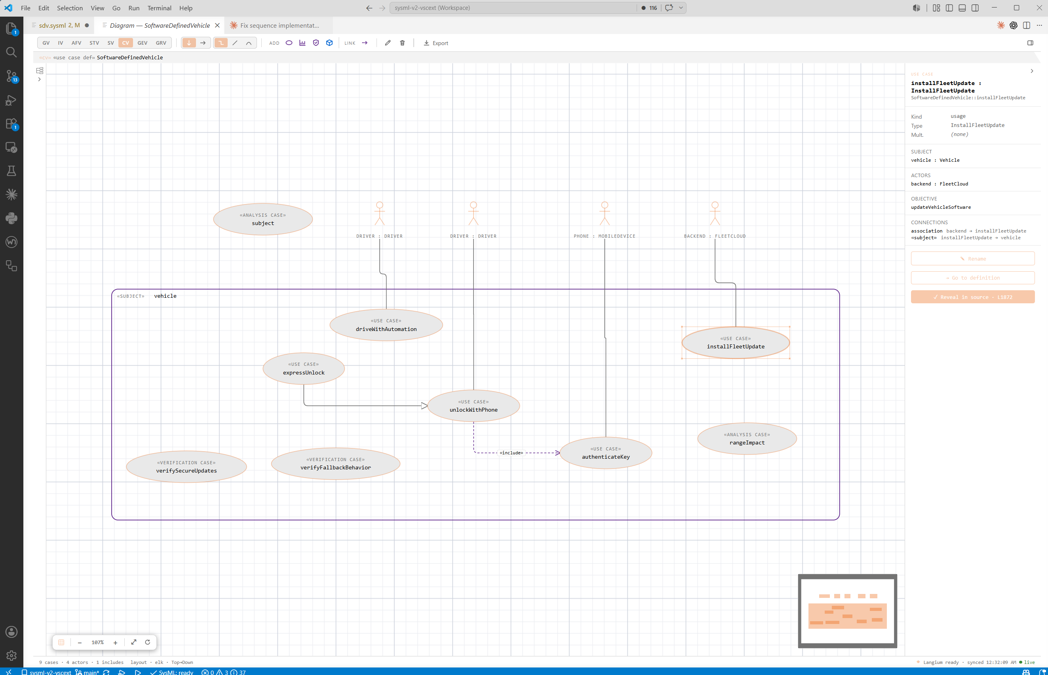This screenshot has height=675, width=1048.
Task: Zoom in the diagram with plus button
Action: point(116,643)
